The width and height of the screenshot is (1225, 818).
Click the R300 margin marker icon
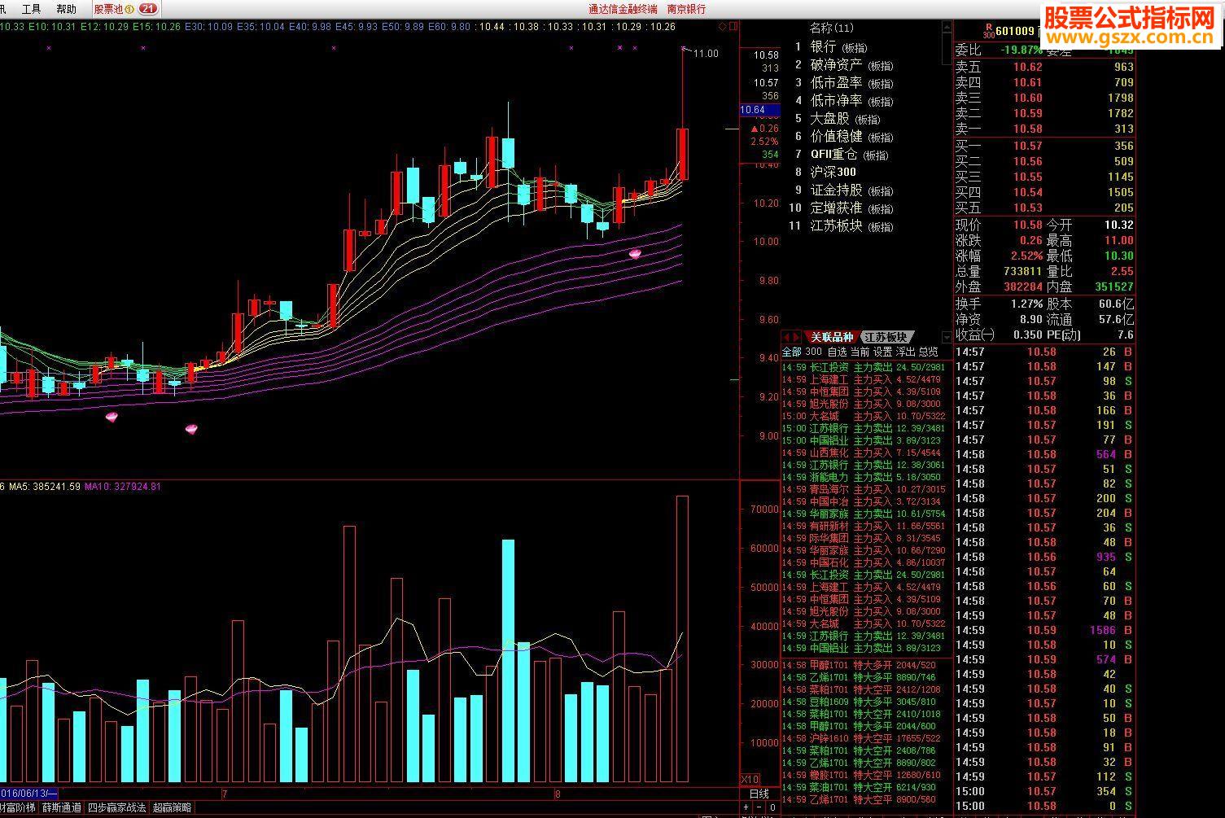[x=988, y=31]
